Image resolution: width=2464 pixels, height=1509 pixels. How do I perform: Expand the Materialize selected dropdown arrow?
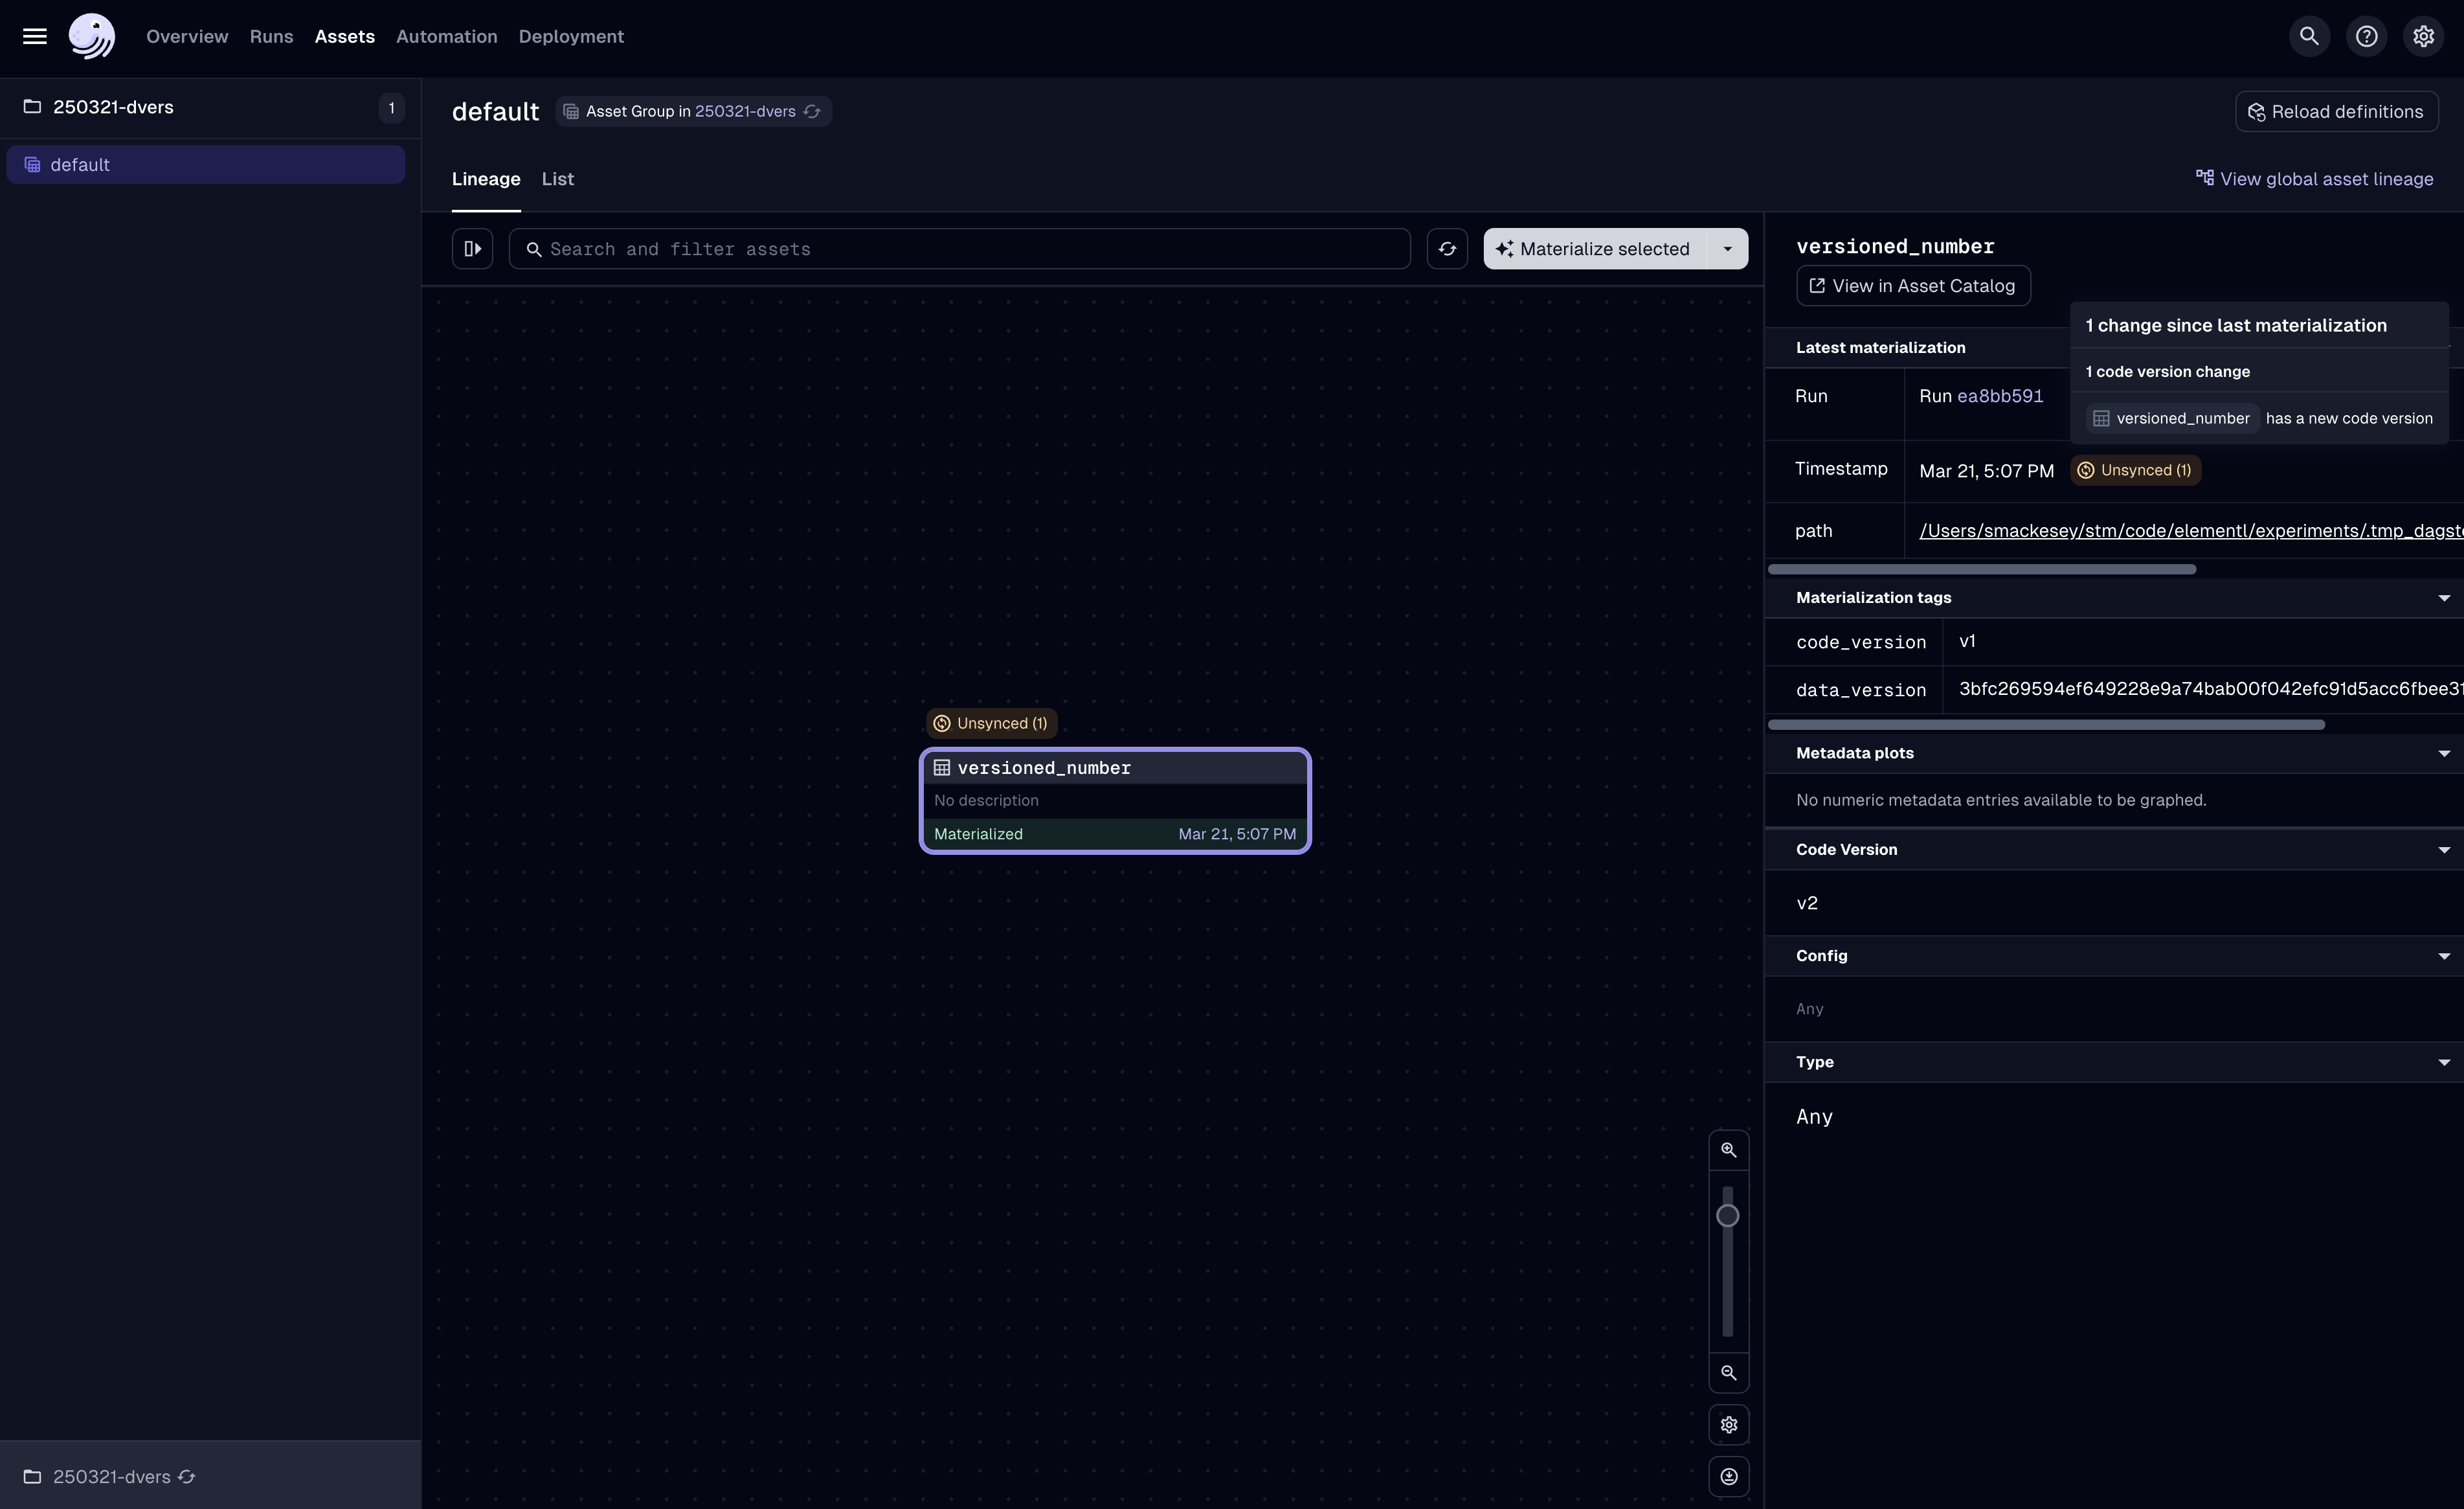pos(1727,248)
